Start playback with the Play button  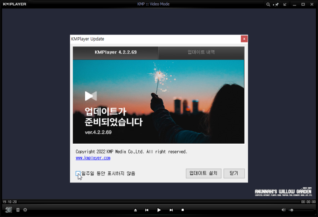tap(159, 210)
